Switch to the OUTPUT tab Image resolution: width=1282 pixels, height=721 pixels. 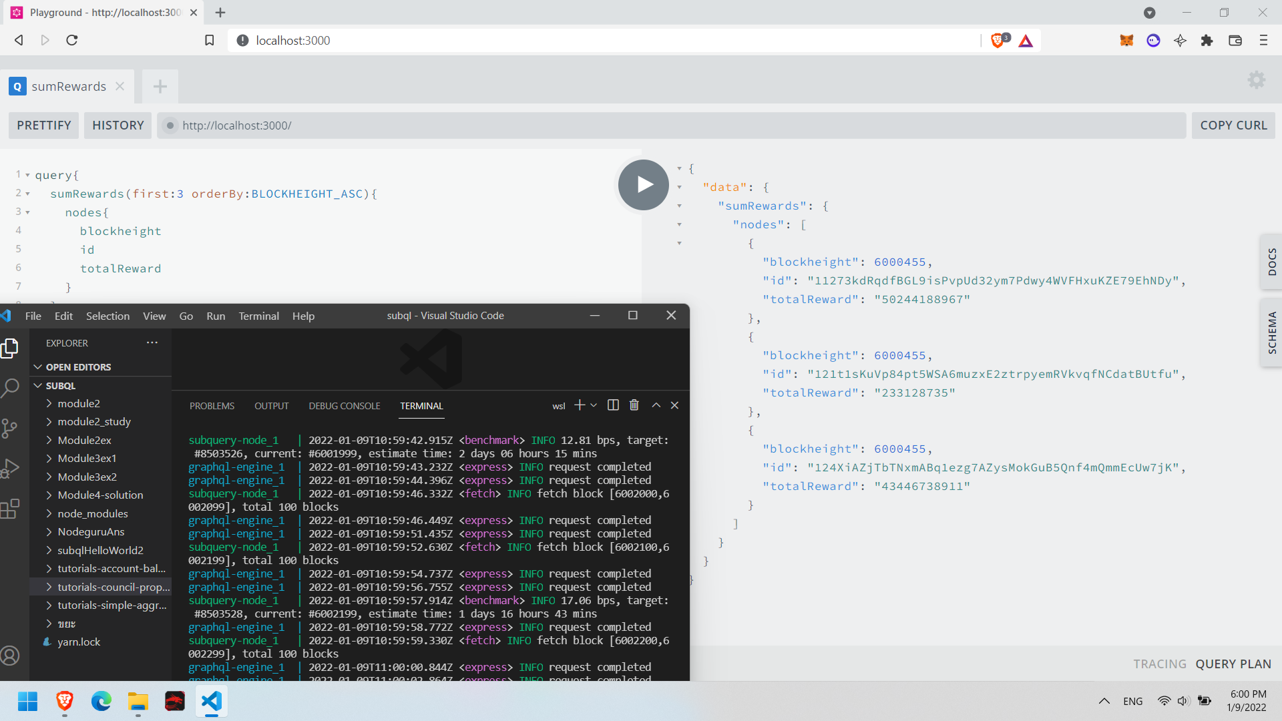(x=271, y=405)
